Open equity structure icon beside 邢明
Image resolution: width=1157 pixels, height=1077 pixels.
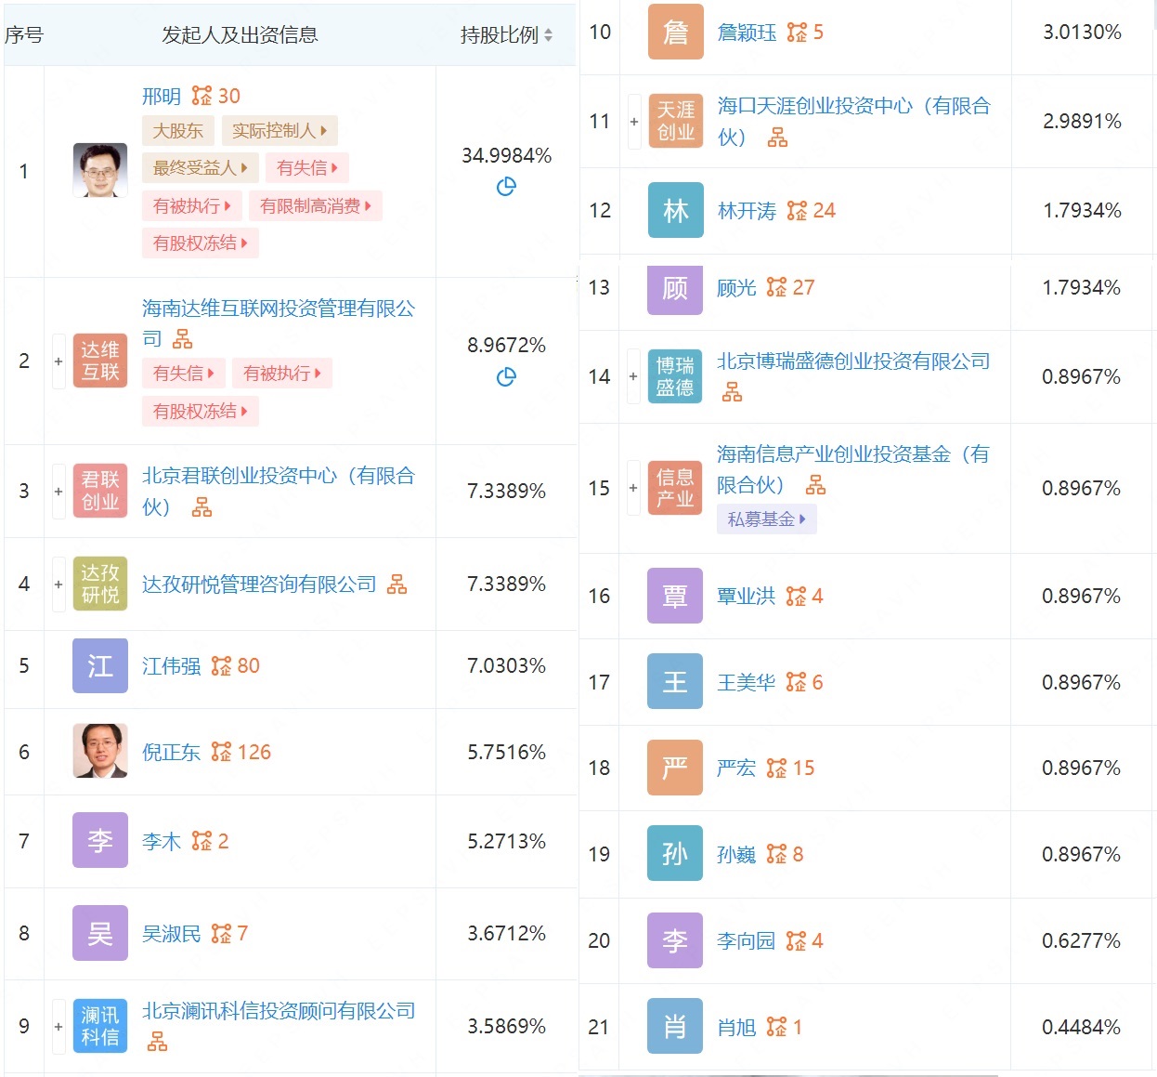201,96
